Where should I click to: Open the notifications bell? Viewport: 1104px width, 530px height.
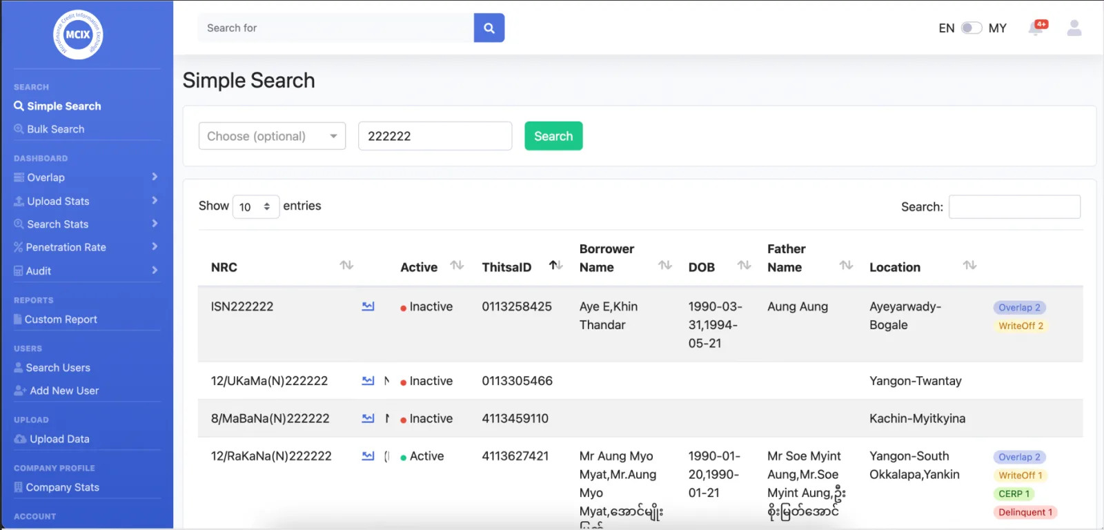[x=1036, y=28]
